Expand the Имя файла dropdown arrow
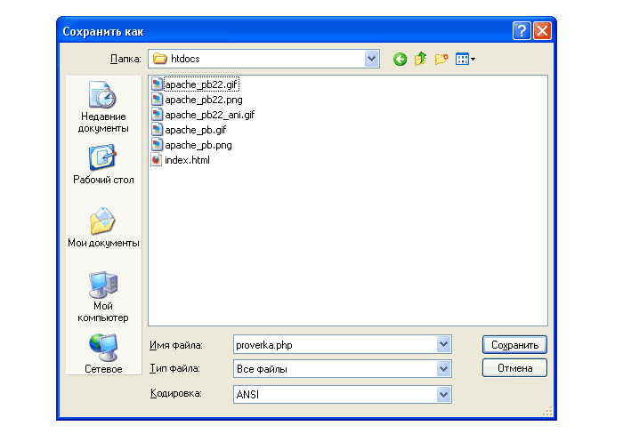 (443, 344)
